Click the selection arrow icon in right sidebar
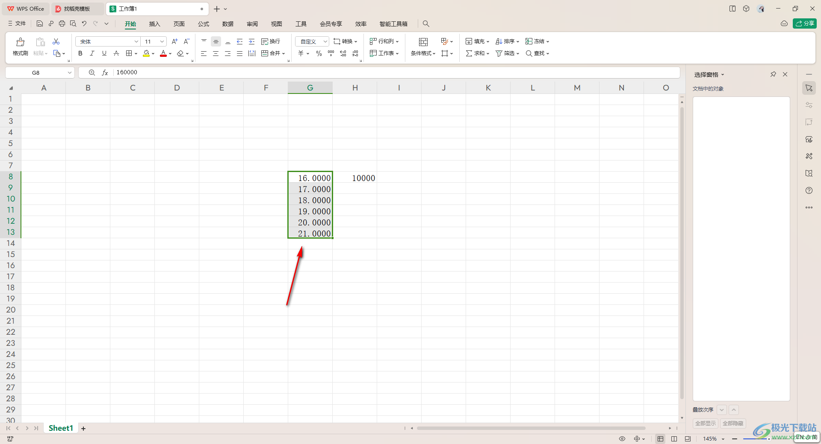 [x=809, y=88]
